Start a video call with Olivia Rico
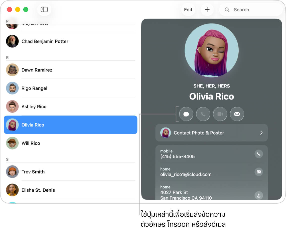This screenshot has height=230, width=287. [220, 114]
